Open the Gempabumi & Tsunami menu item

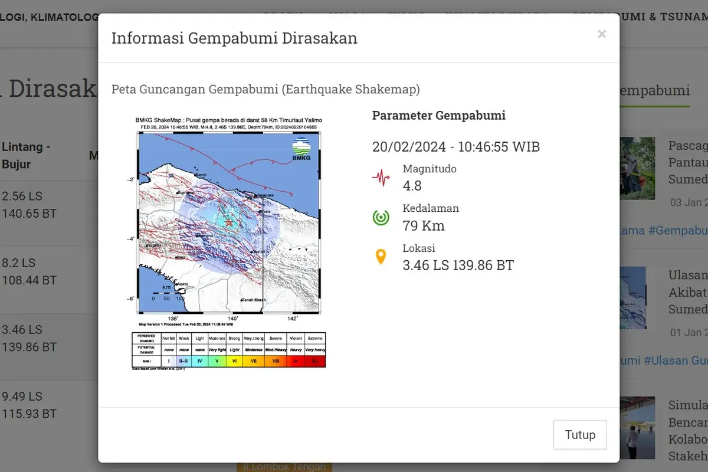click(x=664, y=17)
